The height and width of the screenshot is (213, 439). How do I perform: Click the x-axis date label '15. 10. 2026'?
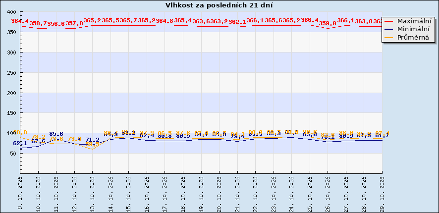click(129, 194)
